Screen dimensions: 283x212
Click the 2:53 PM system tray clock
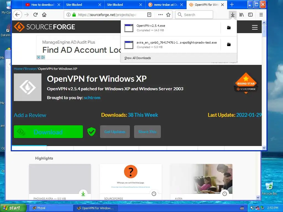point(272,208)
